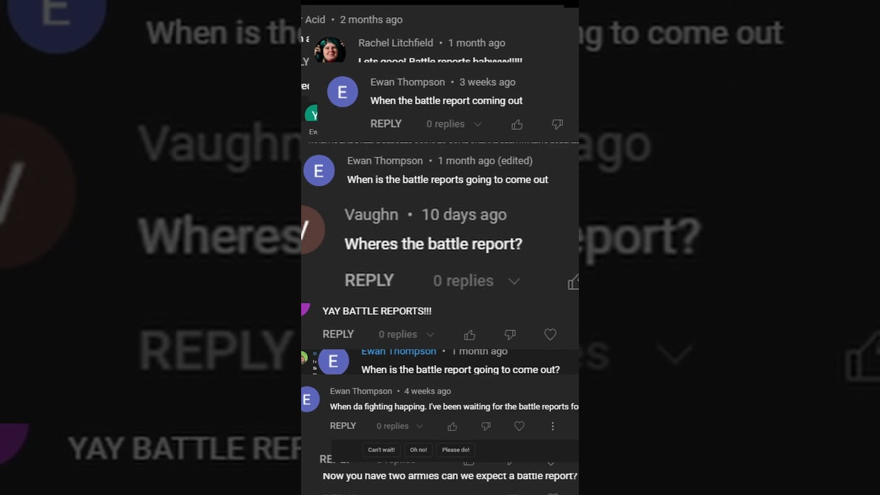Heart the 'YAY BATTLE REPORTS!!!' comment

click(550, 334)
